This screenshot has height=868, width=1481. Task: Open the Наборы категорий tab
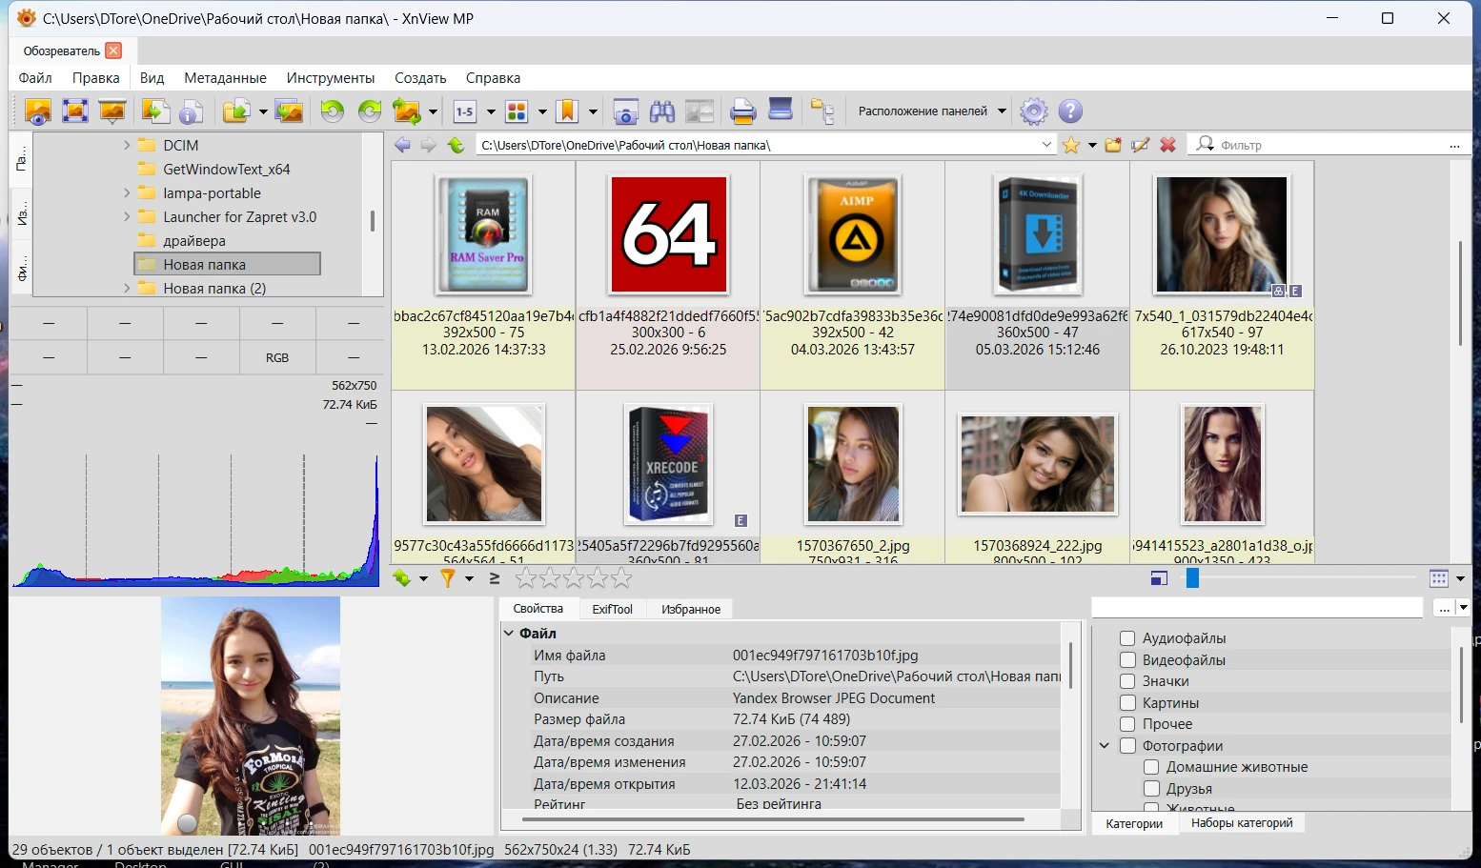(x=1241, y=823)
